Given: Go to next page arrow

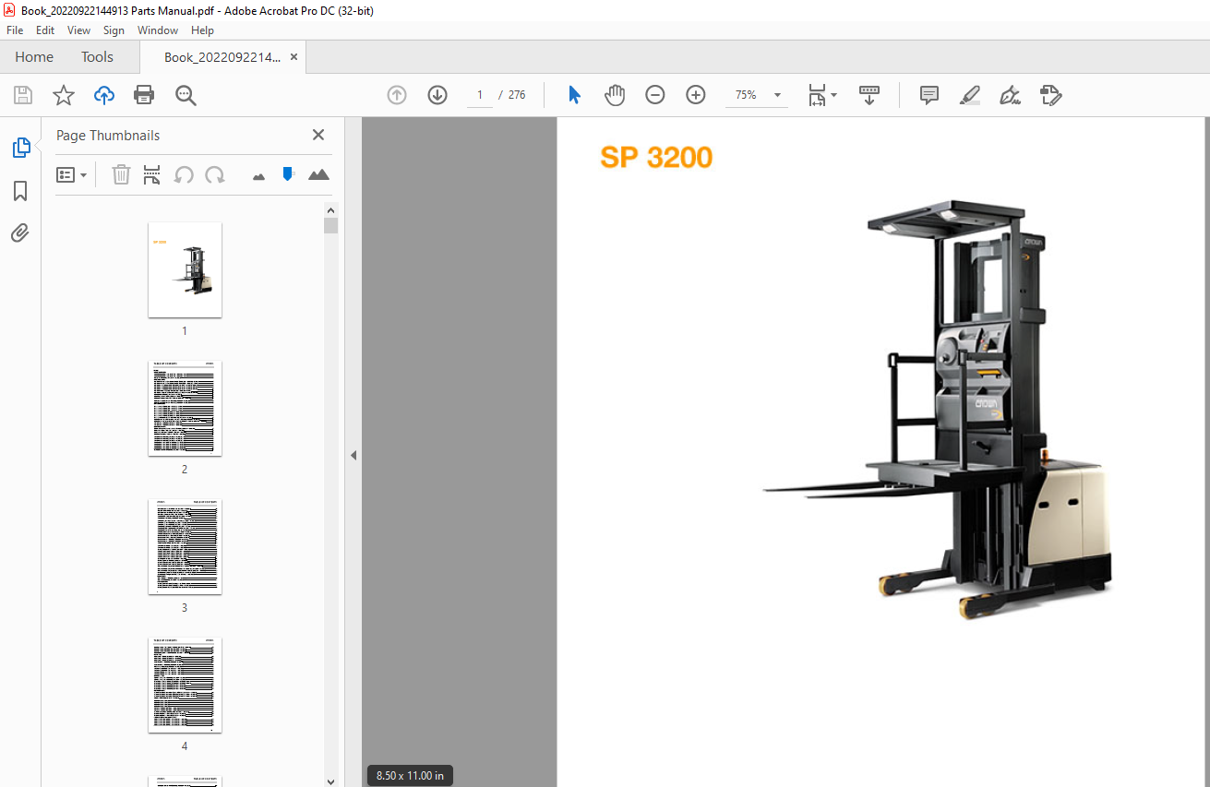Looking at the screenshot, I should coord(437,95).
